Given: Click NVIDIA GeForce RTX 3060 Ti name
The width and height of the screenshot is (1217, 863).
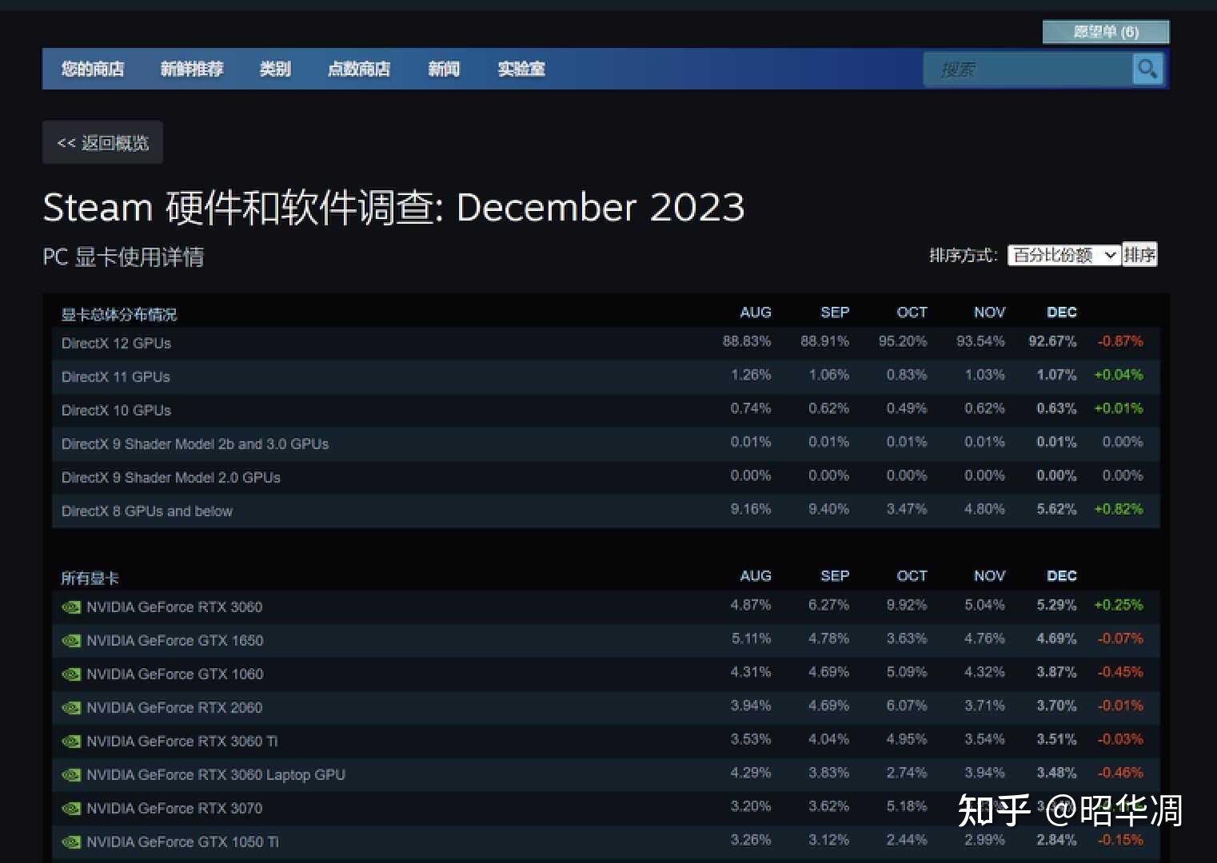Looking at the screenshot, I should 182,741.
